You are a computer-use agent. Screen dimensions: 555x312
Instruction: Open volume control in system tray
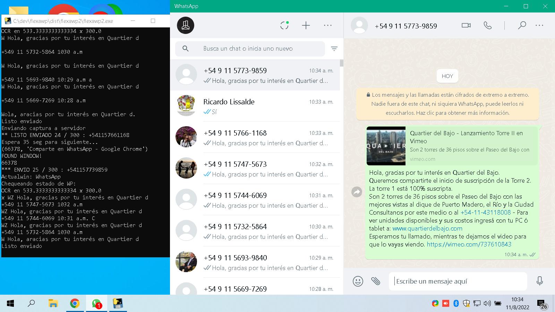coord(487,304)
